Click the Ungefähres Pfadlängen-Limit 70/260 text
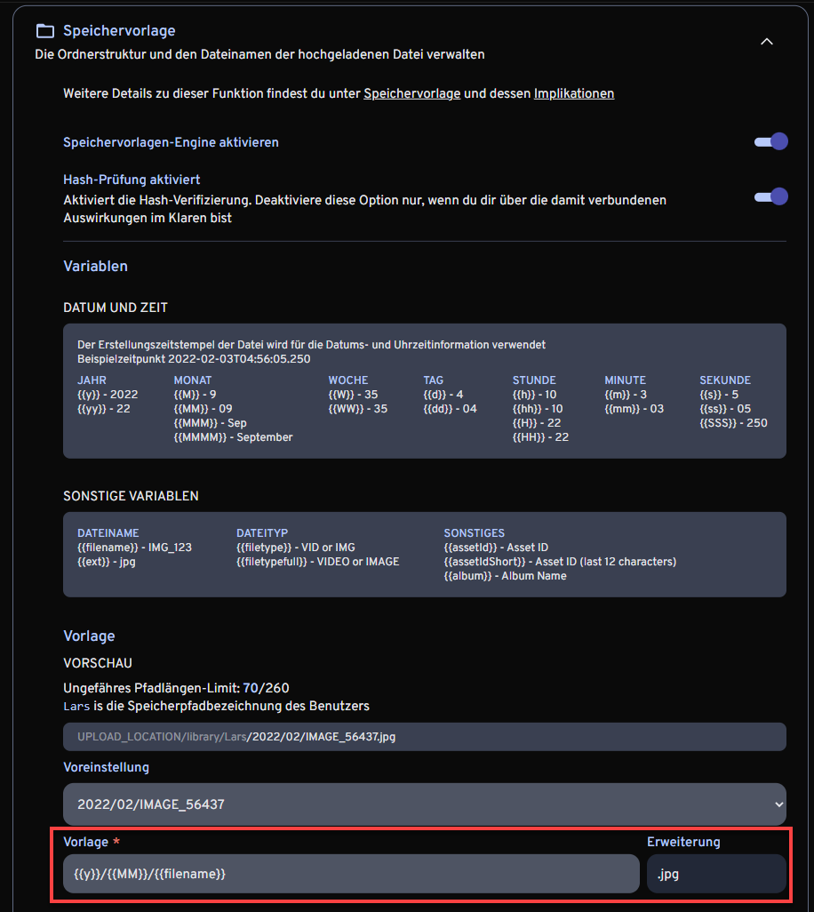Image resolution: width=814 pixels, height=912 pixels. [176, 688]
